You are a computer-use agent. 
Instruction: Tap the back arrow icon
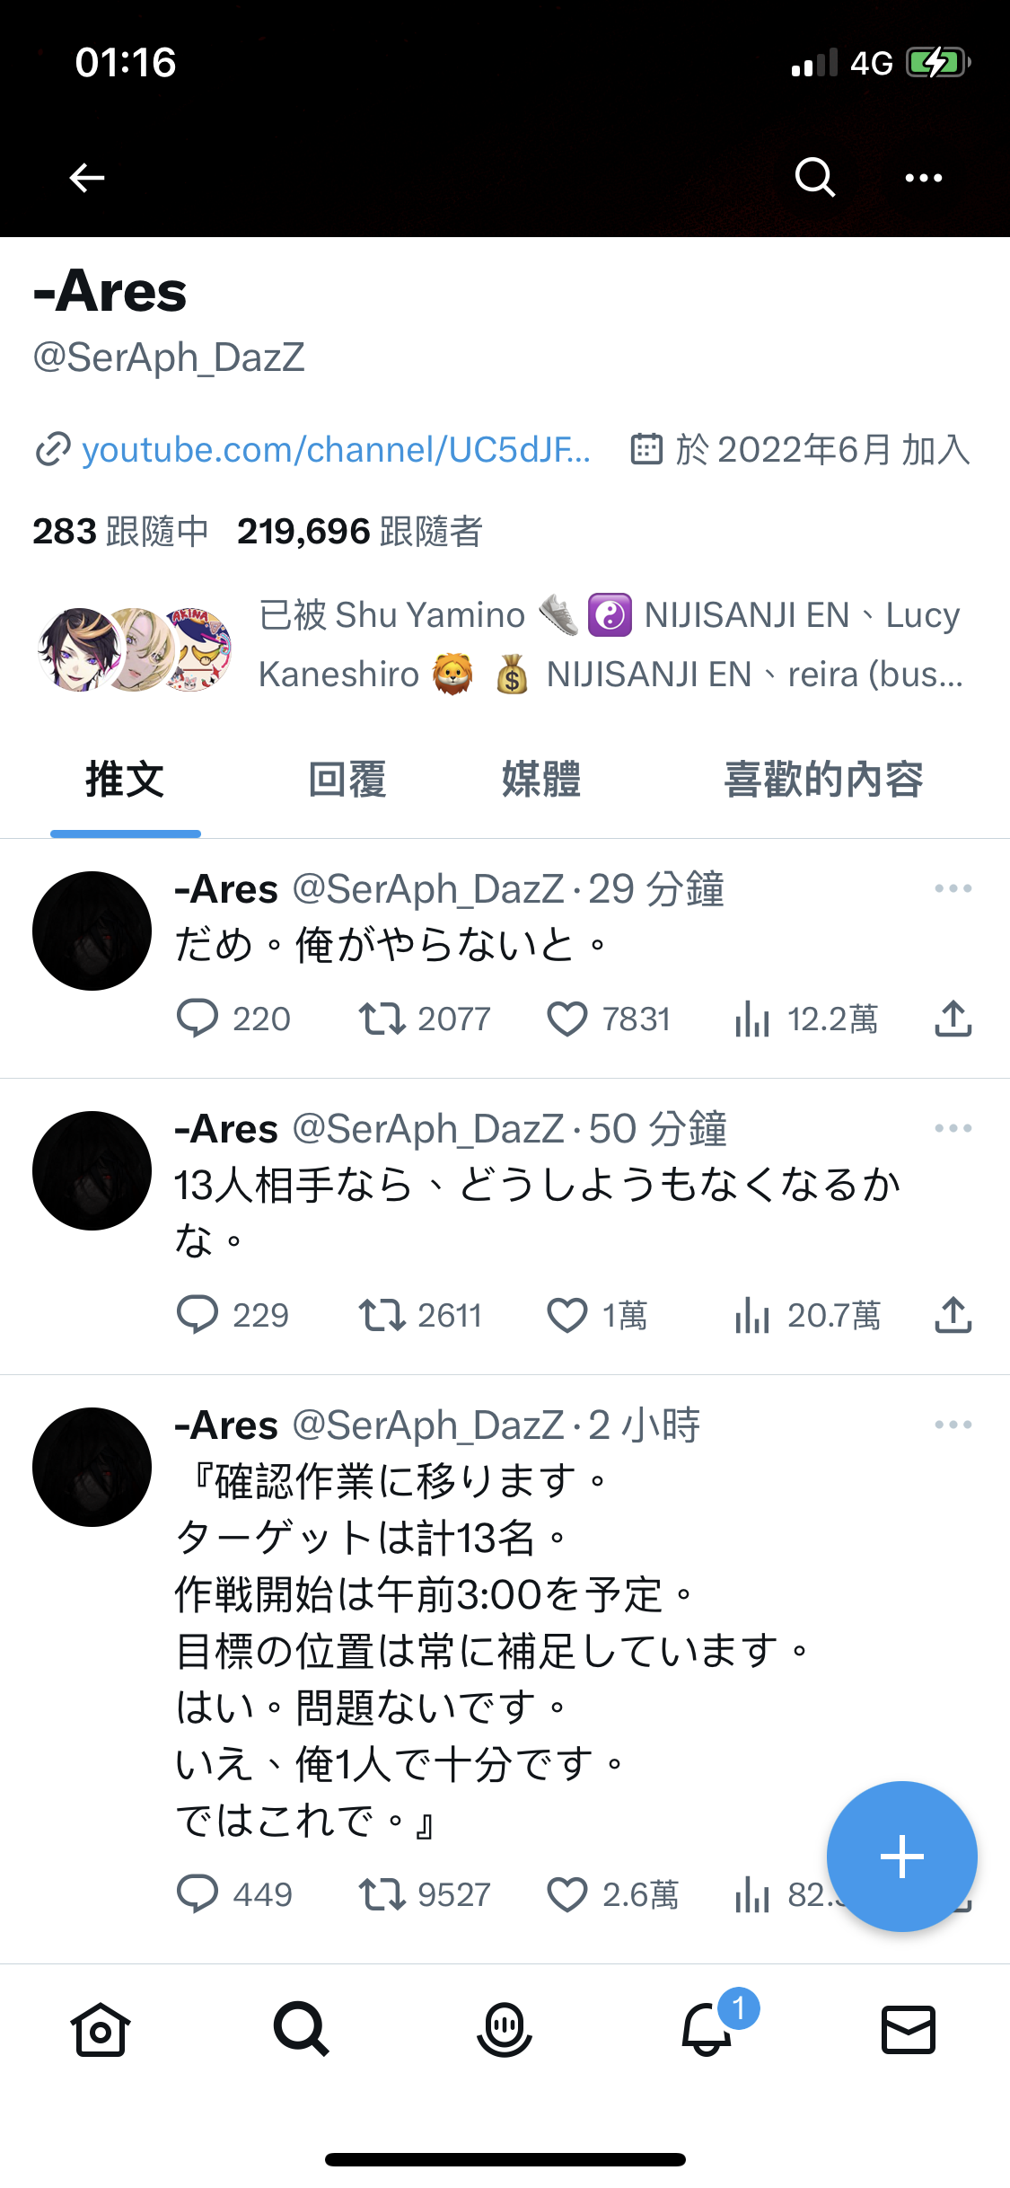[x=87, y=178]
